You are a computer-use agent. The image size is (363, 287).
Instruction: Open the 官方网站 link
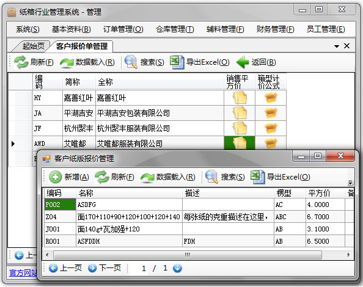[x=23, y=273]
